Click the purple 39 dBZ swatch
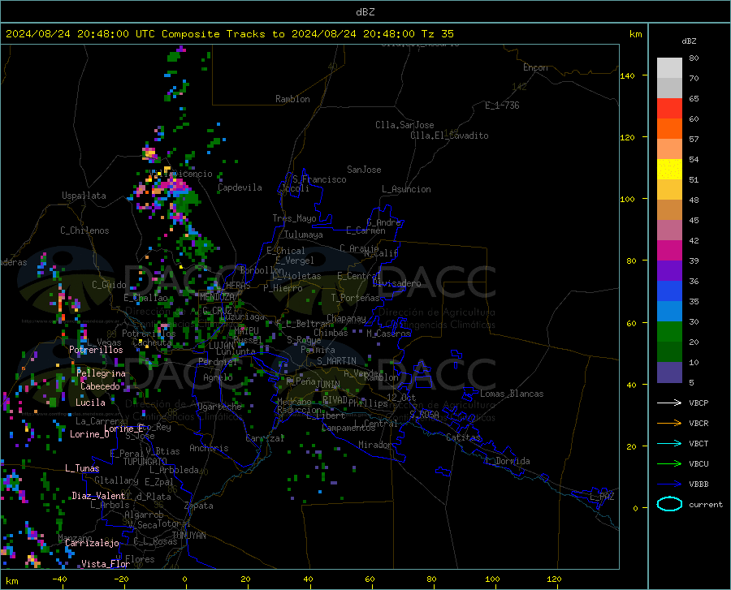Image resolution: width=731 pixels, height=590 pixels. 669,271
